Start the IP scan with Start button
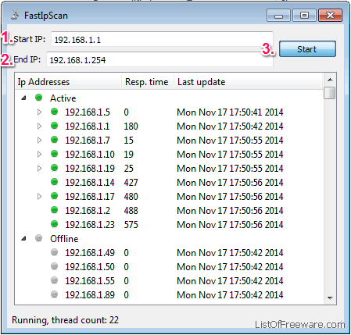The width and height of the screenshot is (351, 335). point(307,49)
